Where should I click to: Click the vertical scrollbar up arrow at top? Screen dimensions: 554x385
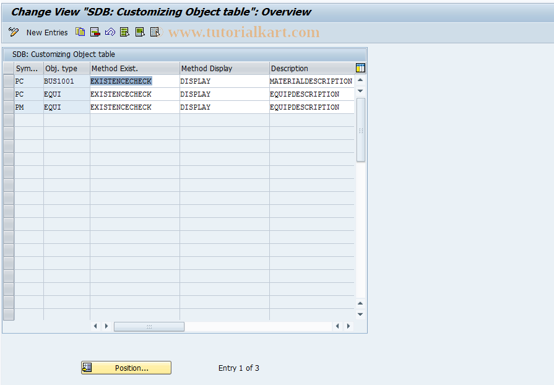[360, 80]
